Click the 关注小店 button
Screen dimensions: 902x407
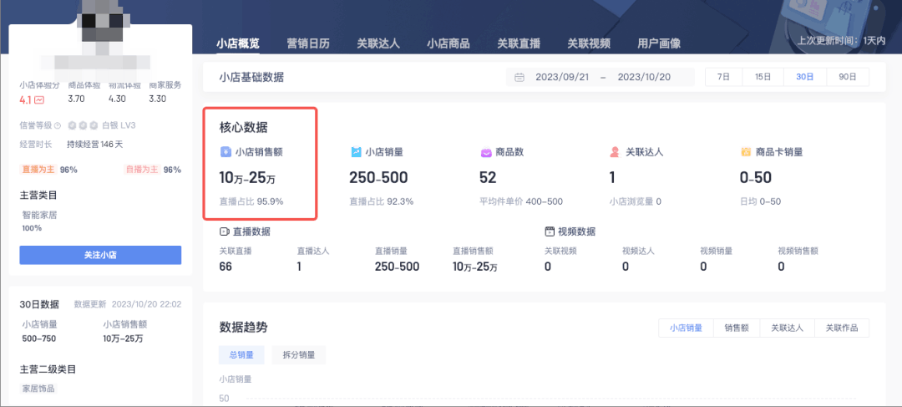coord(101,255)
